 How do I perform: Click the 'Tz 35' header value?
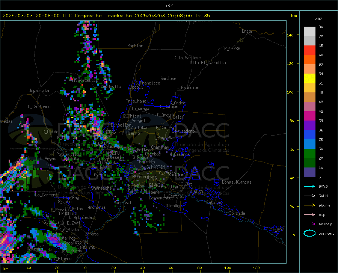tap(202, 16)
